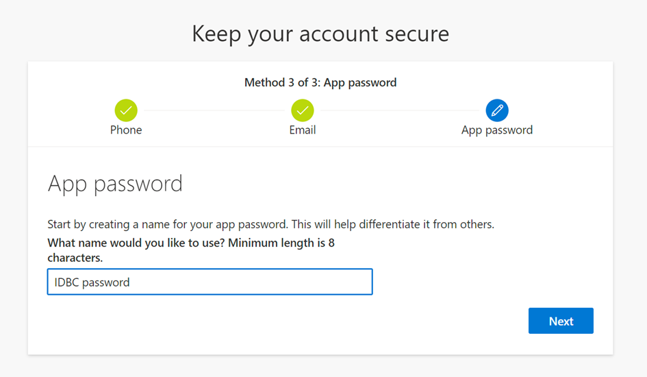Click the 'IDBC password' text in the field
Image resolution: width=647 pixels, height=377 pixels.
pyautogui.click(x=92, y=282)
